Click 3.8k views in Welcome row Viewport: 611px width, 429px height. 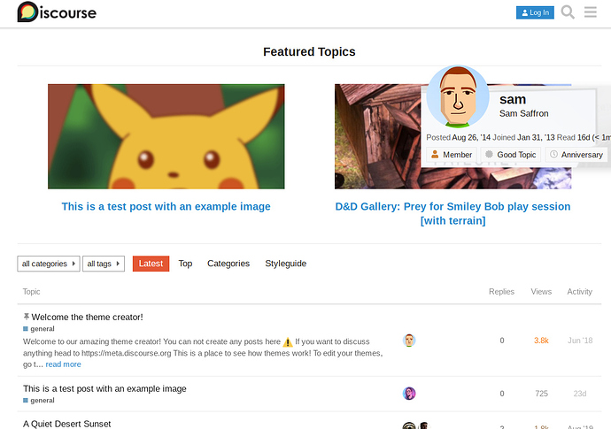(541, 341)
